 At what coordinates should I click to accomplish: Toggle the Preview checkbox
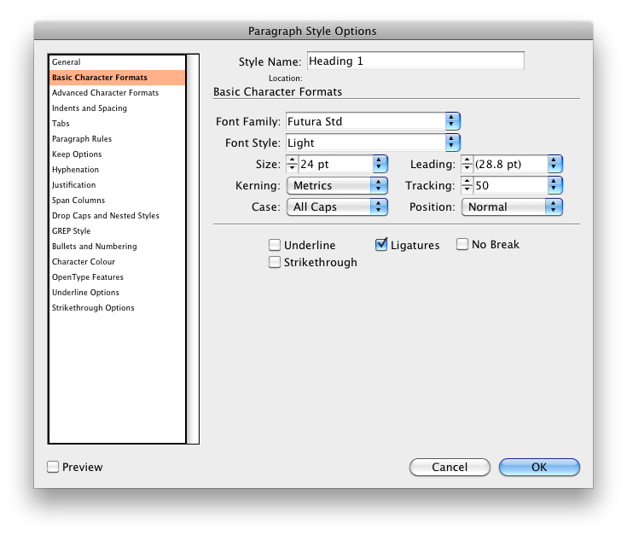click(53, 467)
